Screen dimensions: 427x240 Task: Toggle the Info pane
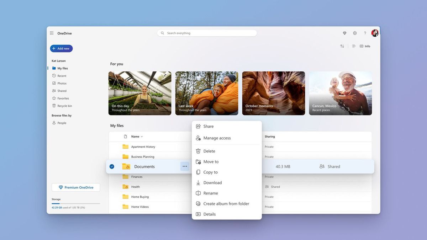pyautogui.click(x=365, y=46)
